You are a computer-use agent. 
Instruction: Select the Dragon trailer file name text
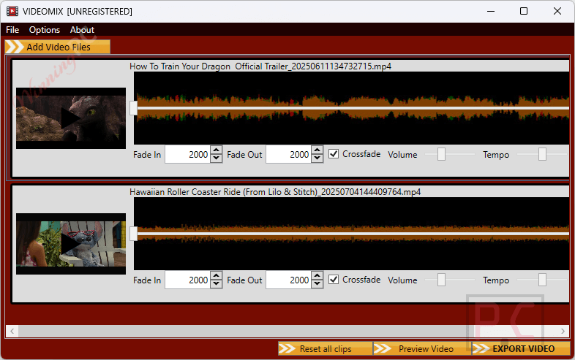[x=260, y=66]
